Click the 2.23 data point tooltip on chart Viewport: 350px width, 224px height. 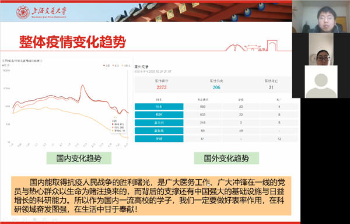[118, 126]
